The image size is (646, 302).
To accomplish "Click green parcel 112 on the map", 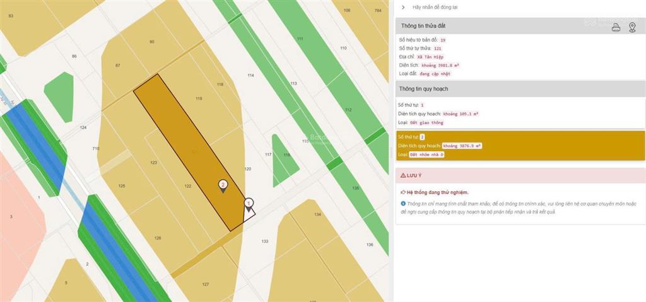I will (348, 110).
